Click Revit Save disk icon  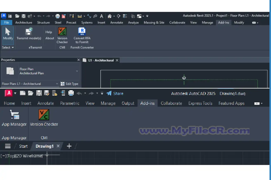(x=23, y=16)
